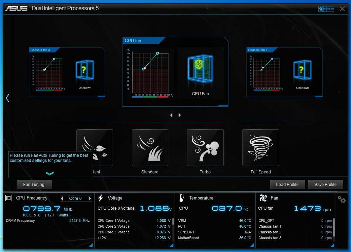This screenshot has width=351, height=252.
Task: Click the upper point on Chassis fan 4 curve
Action: 54,59
